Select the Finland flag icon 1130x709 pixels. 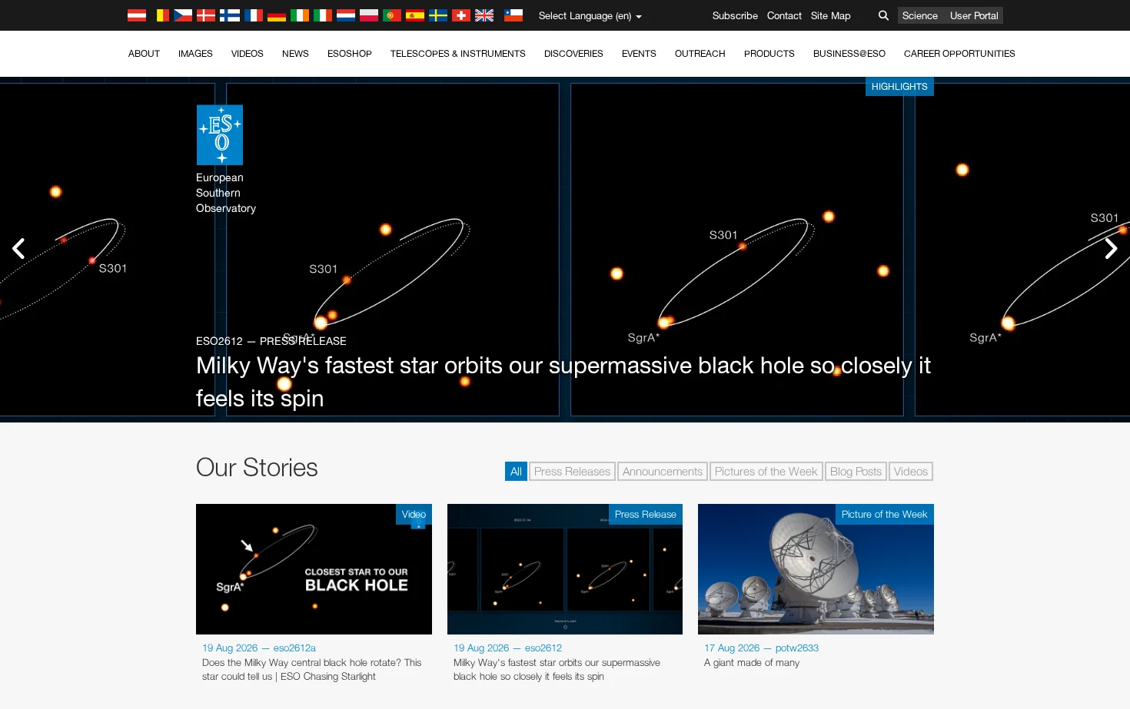coord(230,15)
